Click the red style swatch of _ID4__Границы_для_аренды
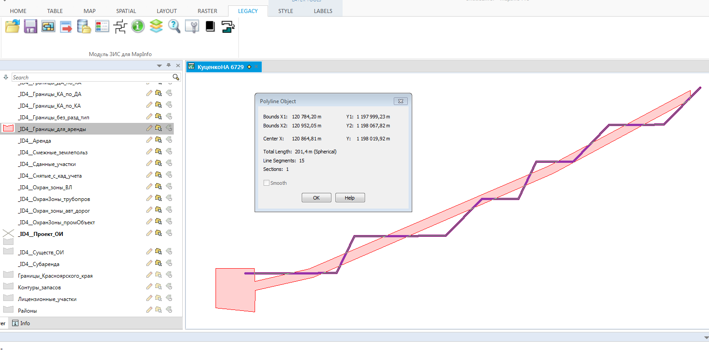Viewport: 709px width, 353px height. tap(8, 128)
